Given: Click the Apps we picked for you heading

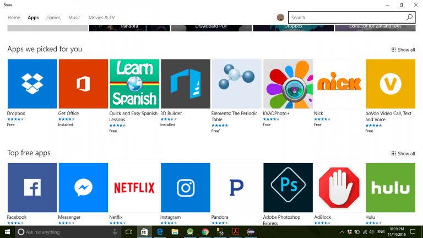Looking at the screenshot, I should pyautogui.click(x=45, y=49).
